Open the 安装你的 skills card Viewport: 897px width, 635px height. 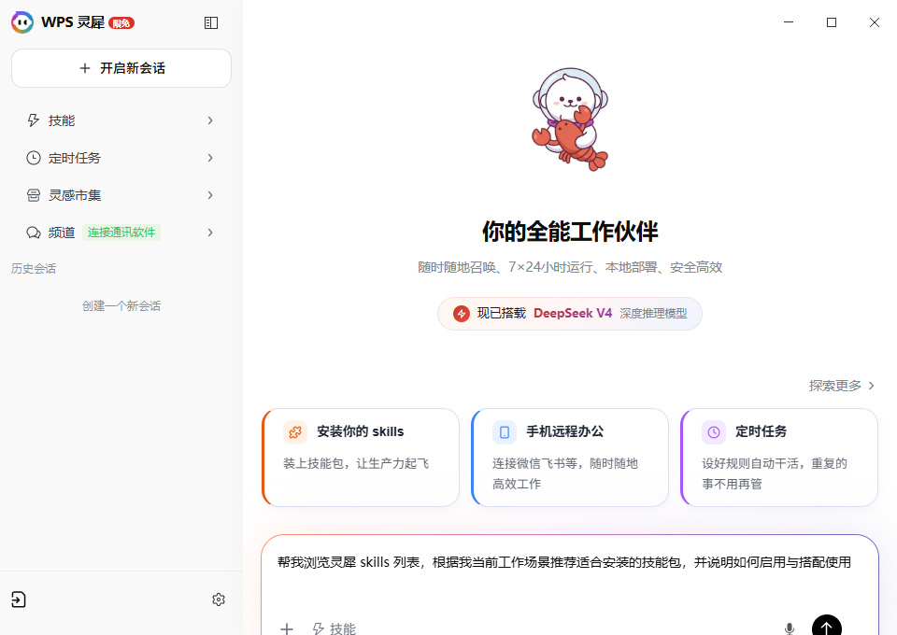point(361,458)
